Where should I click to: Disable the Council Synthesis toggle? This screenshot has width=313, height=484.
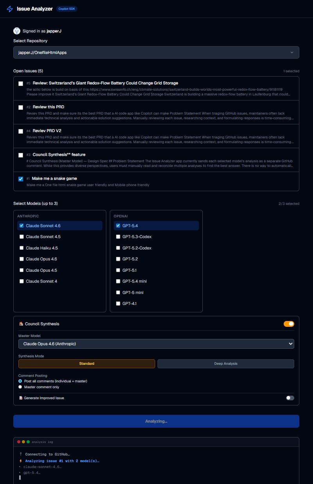289,324
